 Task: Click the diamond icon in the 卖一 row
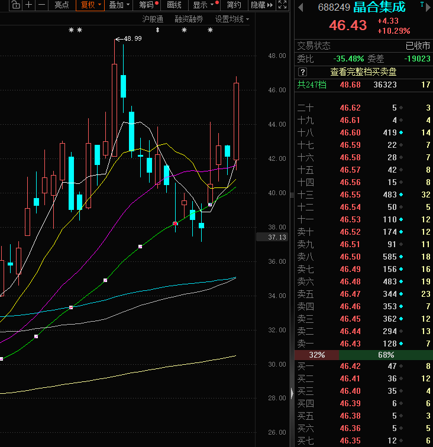[x=401, y=344]
